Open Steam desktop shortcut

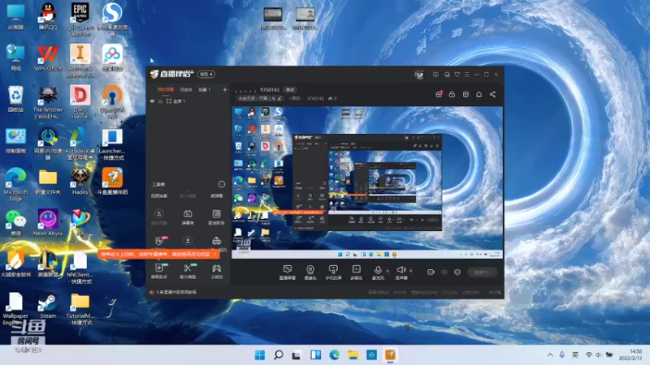[x=48, y=307]
